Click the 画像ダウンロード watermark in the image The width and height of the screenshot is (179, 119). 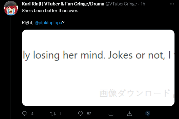135,93
